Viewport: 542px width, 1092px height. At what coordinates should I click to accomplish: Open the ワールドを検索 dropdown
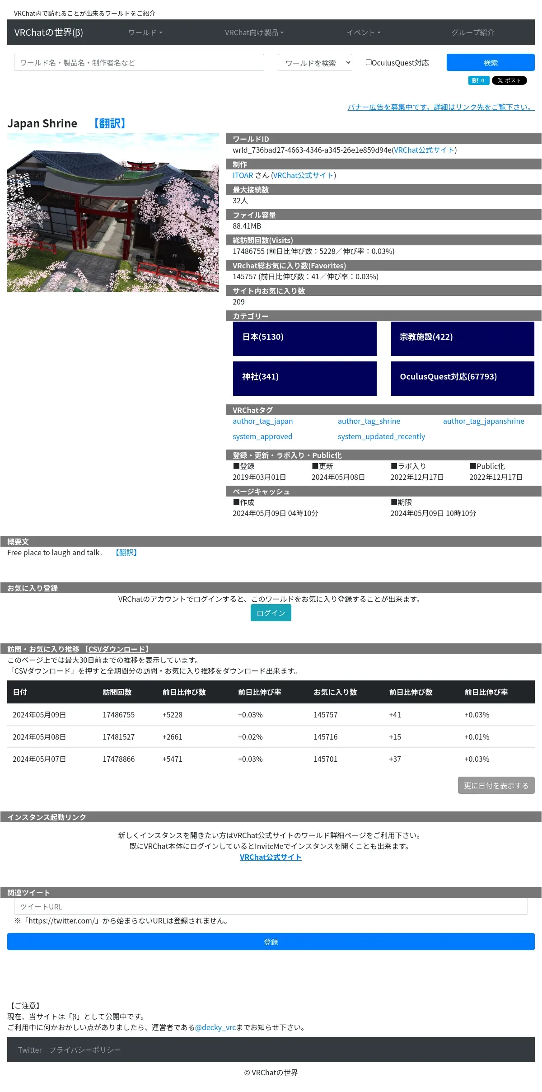coord(315,63)
